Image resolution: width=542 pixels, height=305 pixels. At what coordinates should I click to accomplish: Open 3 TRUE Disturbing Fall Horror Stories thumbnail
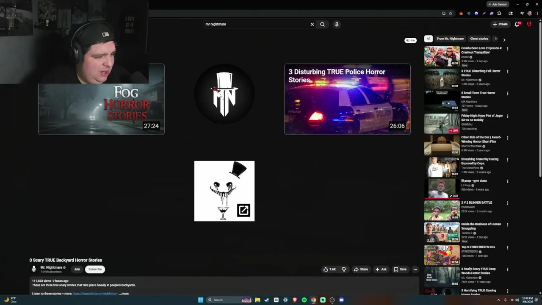point(442,79)
